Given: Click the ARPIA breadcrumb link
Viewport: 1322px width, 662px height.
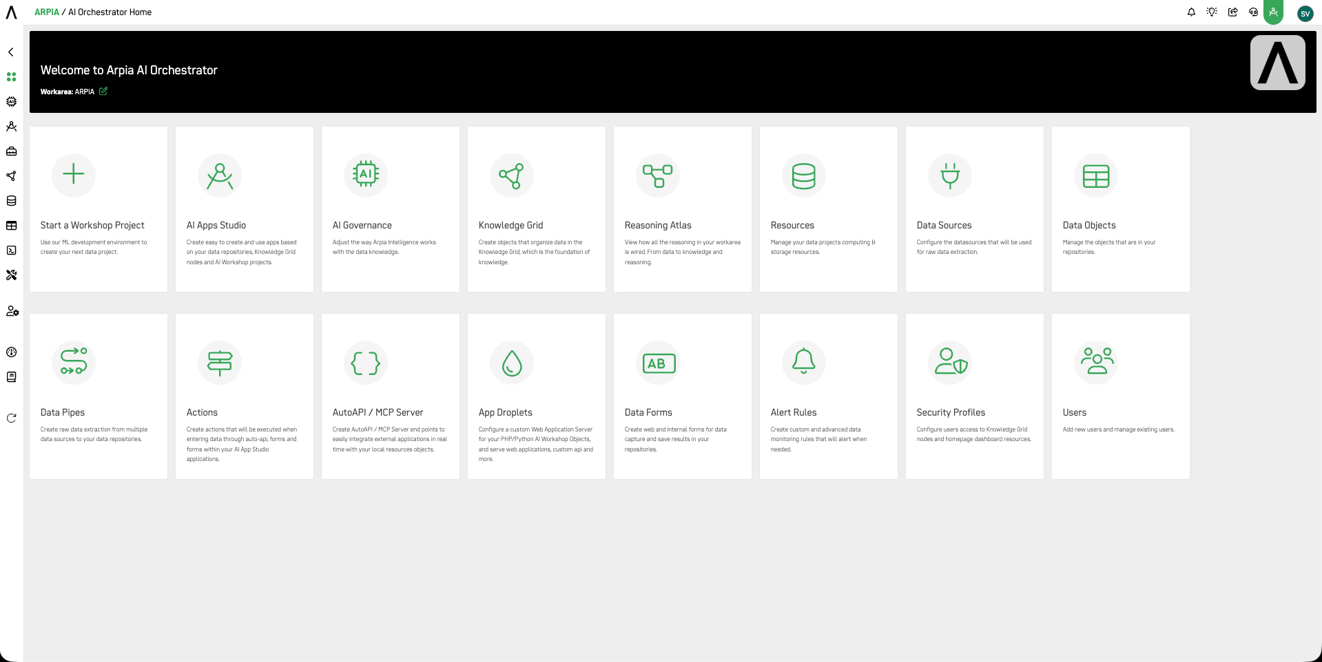Looking at the screenshot, I should (47, 12).
